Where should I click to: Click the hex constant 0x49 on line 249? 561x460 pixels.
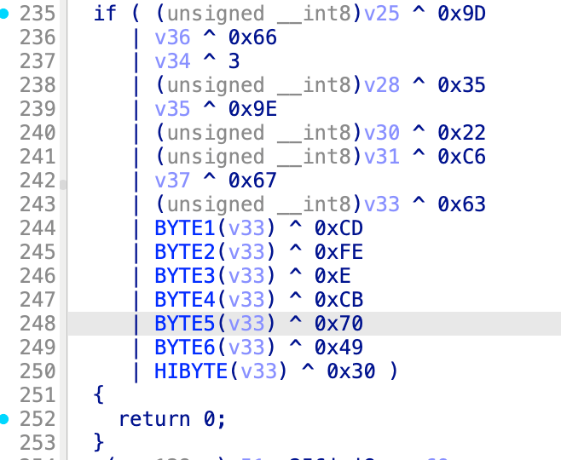coord(338,348)
